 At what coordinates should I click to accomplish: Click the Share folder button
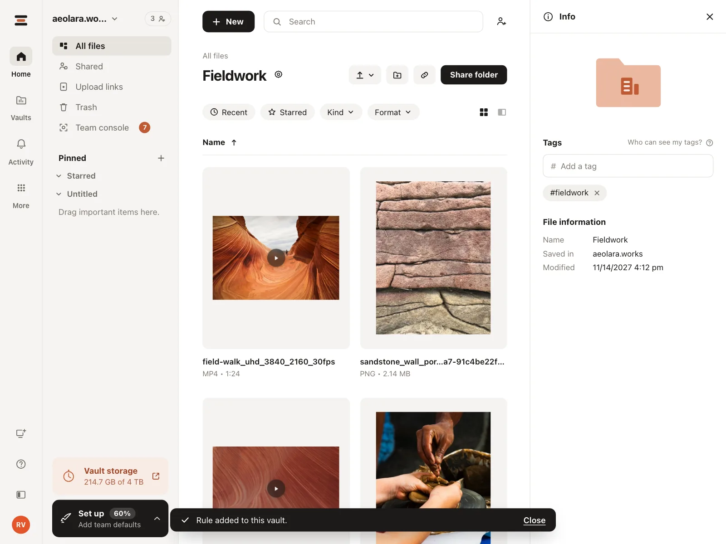coord(474,75)
